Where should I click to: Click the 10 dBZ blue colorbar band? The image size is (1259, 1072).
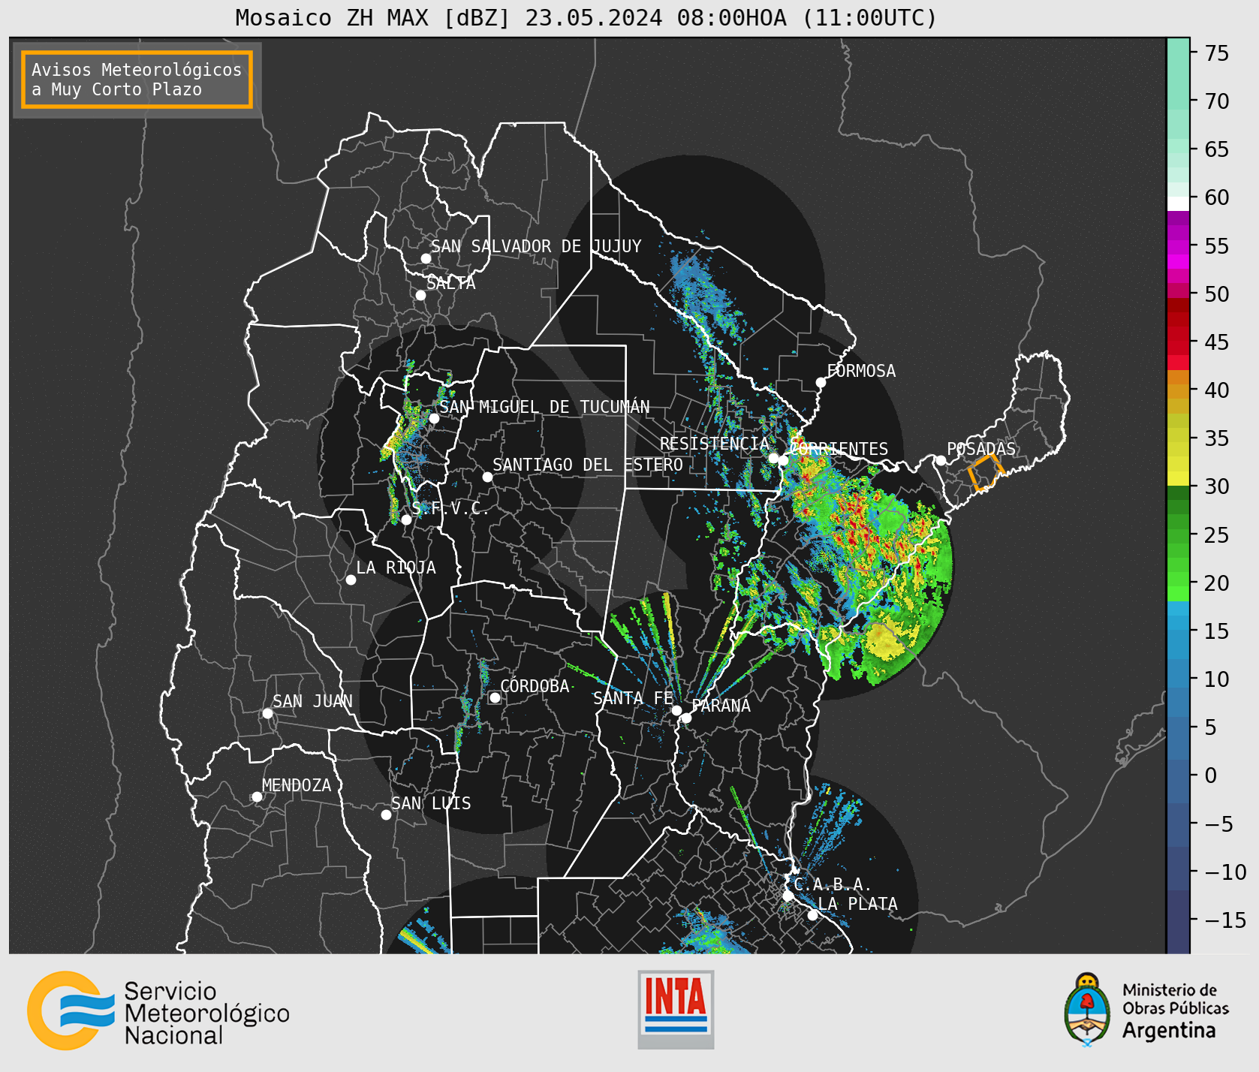(1178, 673)
